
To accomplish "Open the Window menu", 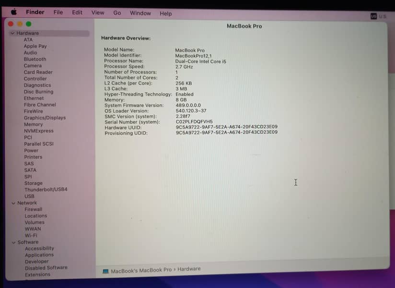I will 140,13.
